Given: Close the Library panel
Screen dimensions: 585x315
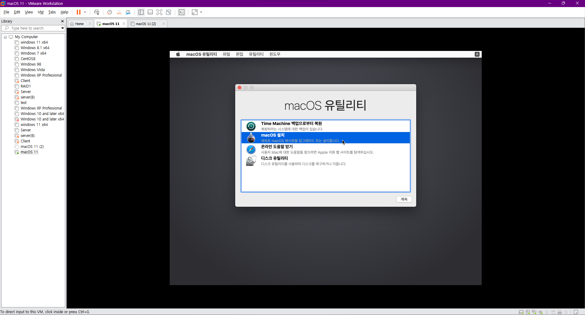Looking at the screenshot, I should [x=62, y=21].
